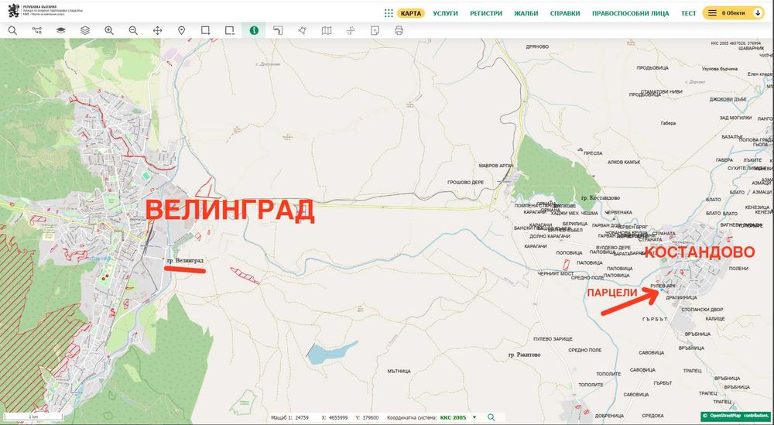Click the download arrow in objects button

pyautogui.click(x=758, y=13)
